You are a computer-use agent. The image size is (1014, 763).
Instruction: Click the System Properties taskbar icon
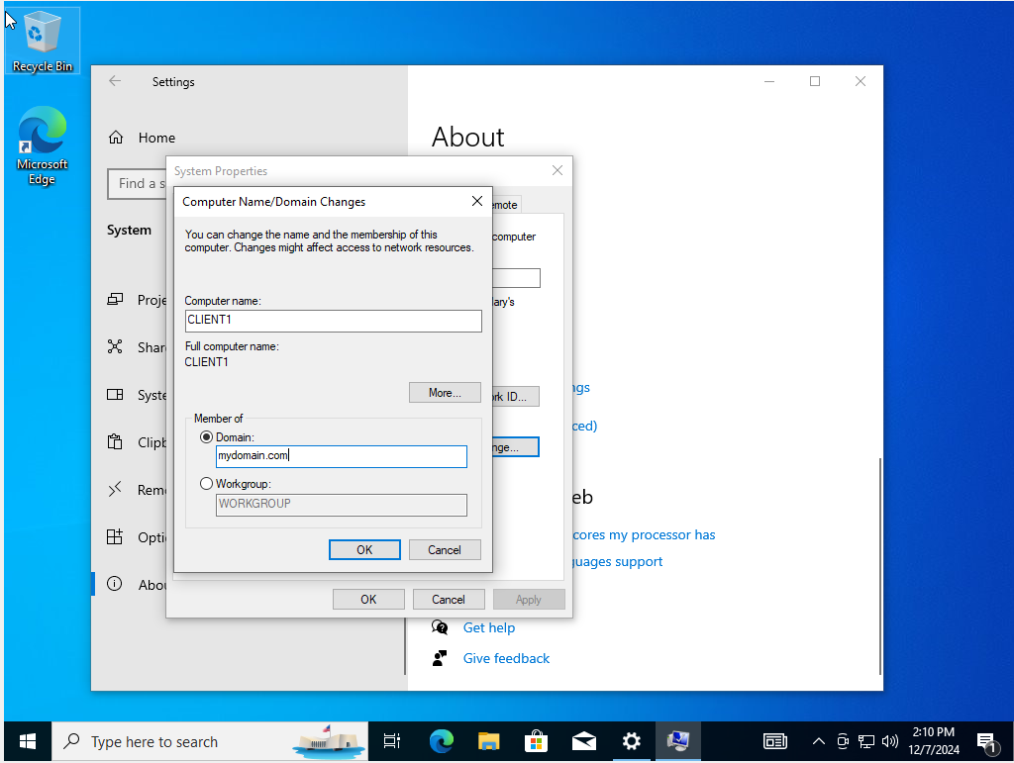678,741
